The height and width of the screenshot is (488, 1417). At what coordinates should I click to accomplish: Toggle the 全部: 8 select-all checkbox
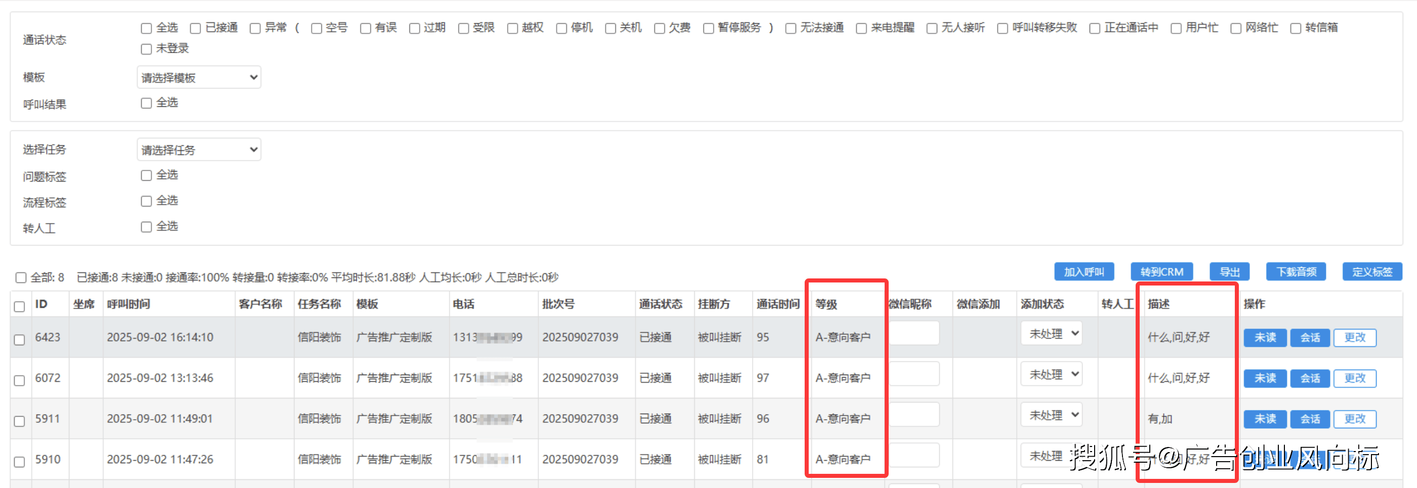click(21, 277)
